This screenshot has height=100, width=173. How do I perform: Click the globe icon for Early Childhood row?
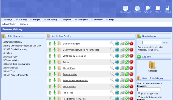click(x=117, y=50)
